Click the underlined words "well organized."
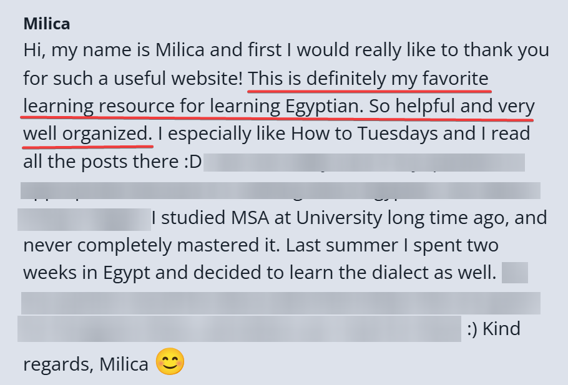This screenshot has width=568, height=385. [x=87, y=134]
